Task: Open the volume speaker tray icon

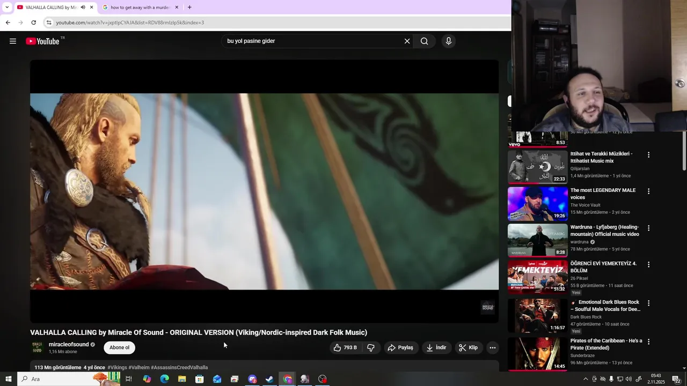Action: [x=628, y=379]
